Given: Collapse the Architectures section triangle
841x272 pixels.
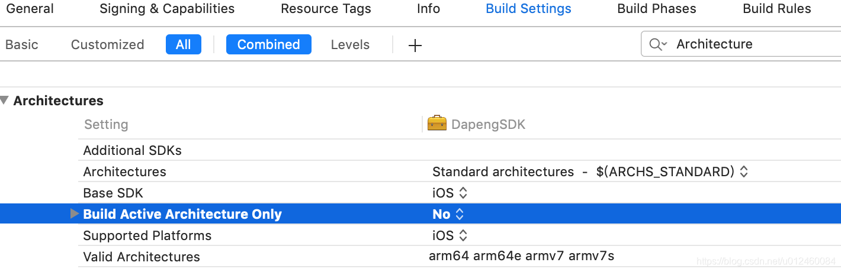Looking at the screenshot, I should (5, 101).
